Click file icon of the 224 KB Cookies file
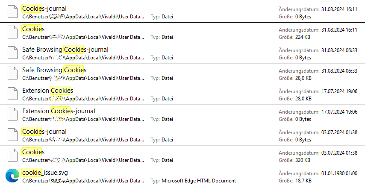The image size is (365, 188). [x=12, y=32]
